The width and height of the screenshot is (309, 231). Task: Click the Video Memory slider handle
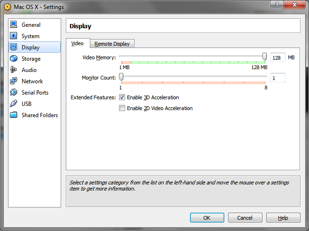[265, 57]
